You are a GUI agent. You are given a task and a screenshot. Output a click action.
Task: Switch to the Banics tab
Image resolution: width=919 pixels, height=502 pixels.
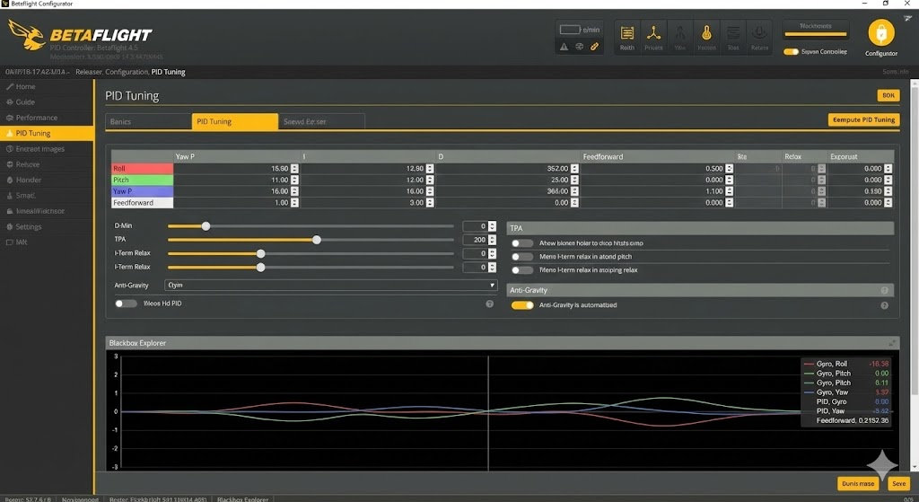(x=148, y=121)
